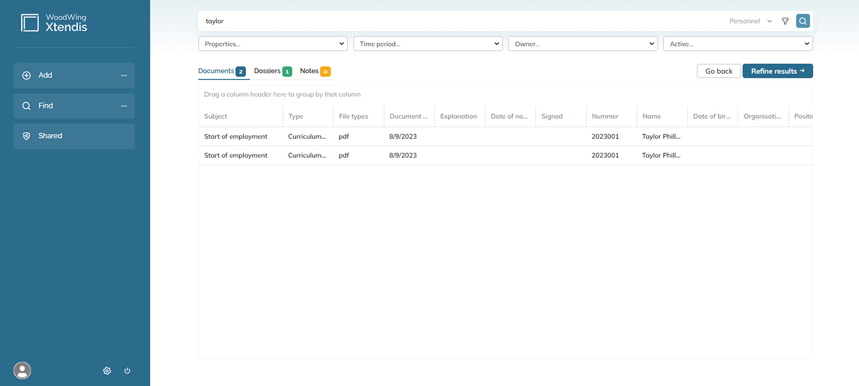This screenshot has height=386, width=859.
Task: Click the Shared shield icon
Action: pyautogui.click(x=26, y=136)
